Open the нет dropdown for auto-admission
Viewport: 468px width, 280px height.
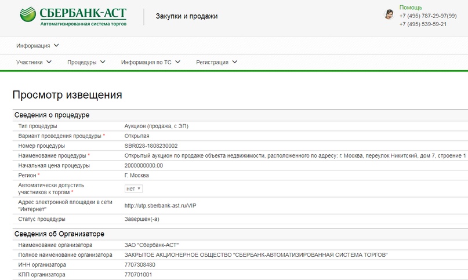click(133, 188)
